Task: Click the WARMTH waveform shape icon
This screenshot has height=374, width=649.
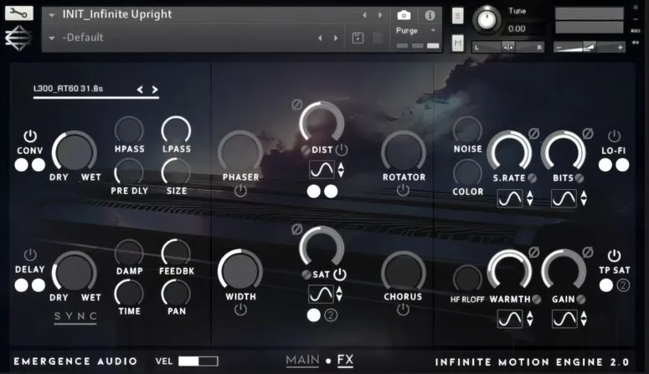Action: click(x=509, y=319)
